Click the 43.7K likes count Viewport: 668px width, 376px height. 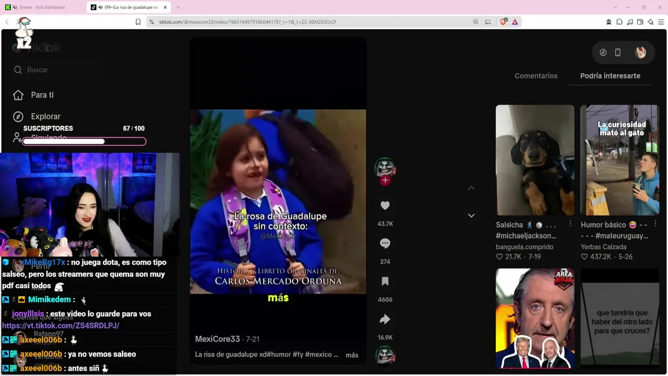click(385, 224)
